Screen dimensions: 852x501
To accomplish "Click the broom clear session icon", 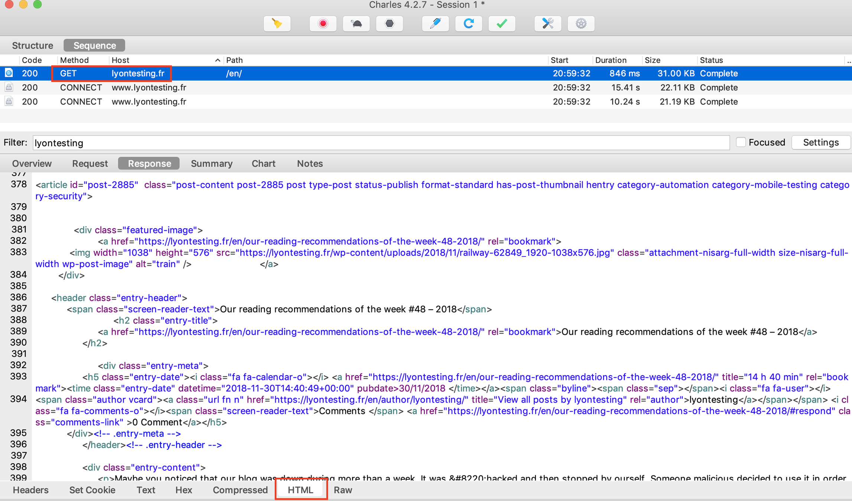I will coord(277,24).
